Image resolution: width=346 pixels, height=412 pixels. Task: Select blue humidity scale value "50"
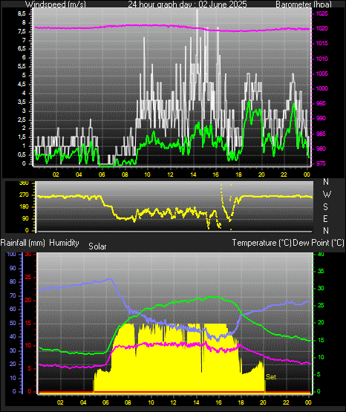click(x=13, y=323)
